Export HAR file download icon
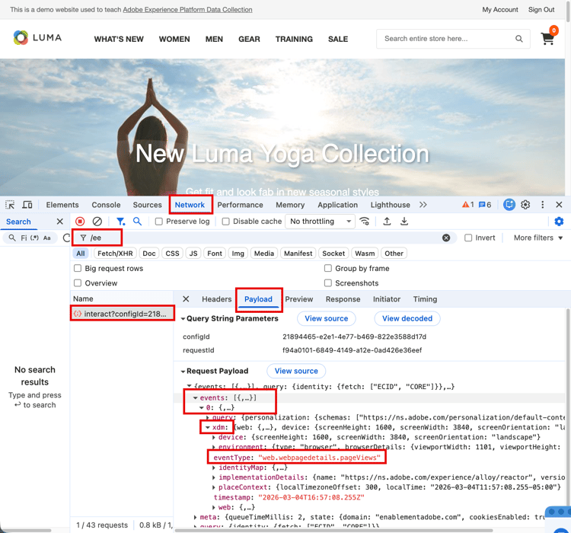The image size is (571, 533). pos(404,222)
